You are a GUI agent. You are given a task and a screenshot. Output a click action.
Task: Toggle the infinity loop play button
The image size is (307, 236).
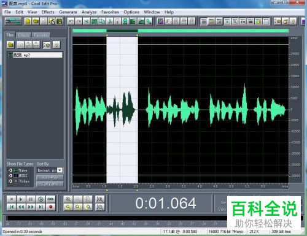(x=50, y=199)
